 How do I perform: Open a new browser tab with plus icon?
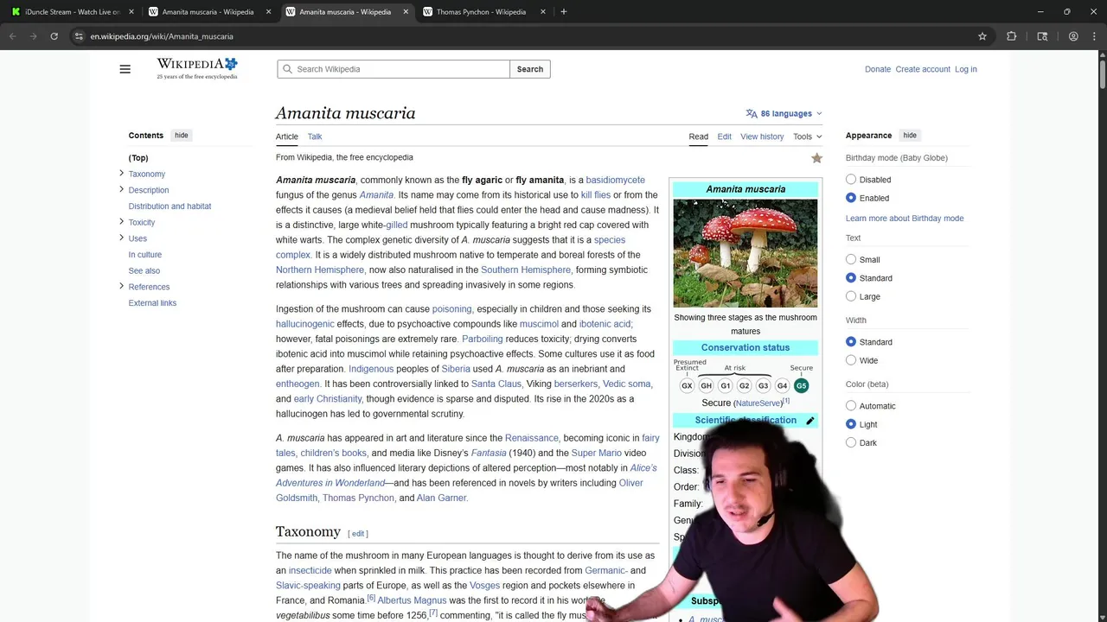563,12
